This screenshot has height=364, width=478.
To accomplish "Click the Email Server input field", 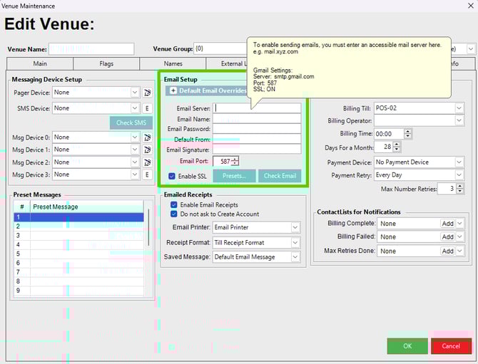I will (257, 108).
